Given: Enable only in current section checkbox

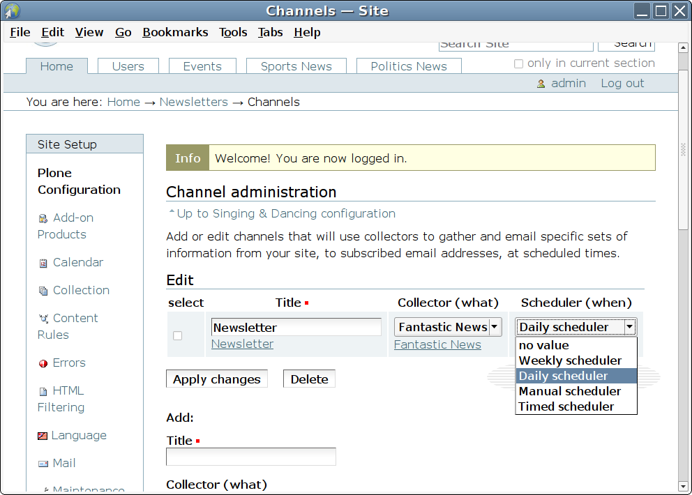Looking at the screenshot, I should (518, 63).
